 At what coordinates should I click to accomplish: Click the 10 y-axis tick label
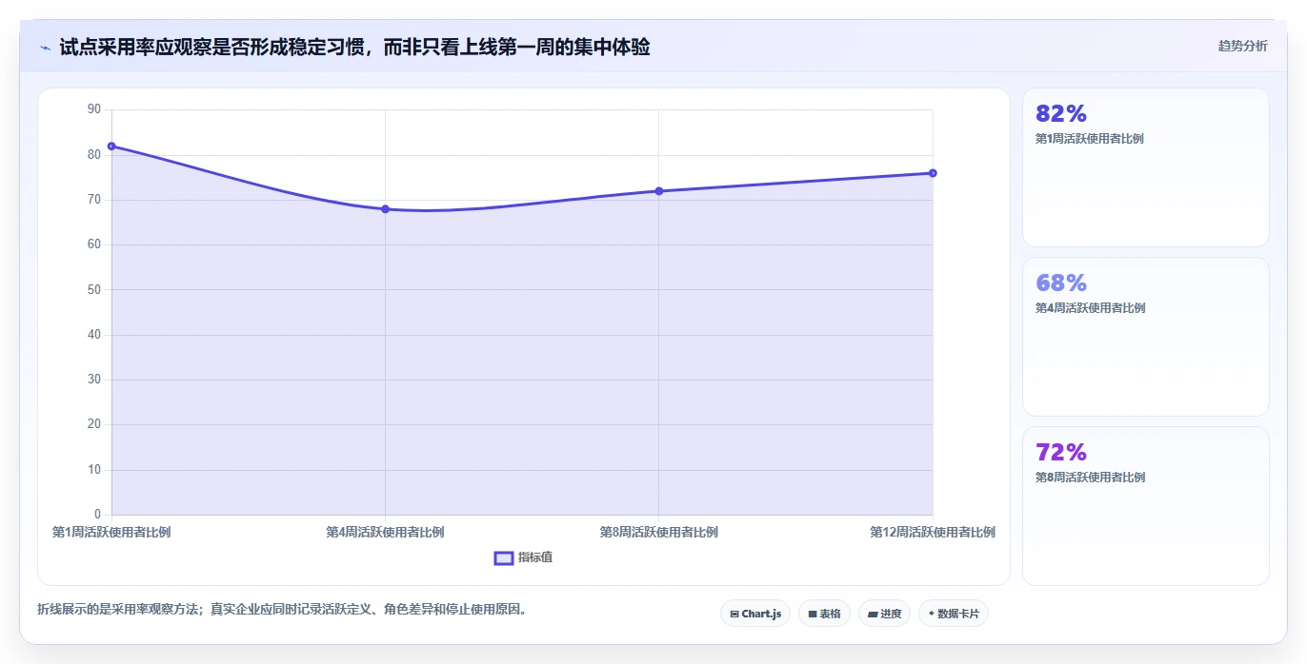pyautogui.click(x=93, y=470)
